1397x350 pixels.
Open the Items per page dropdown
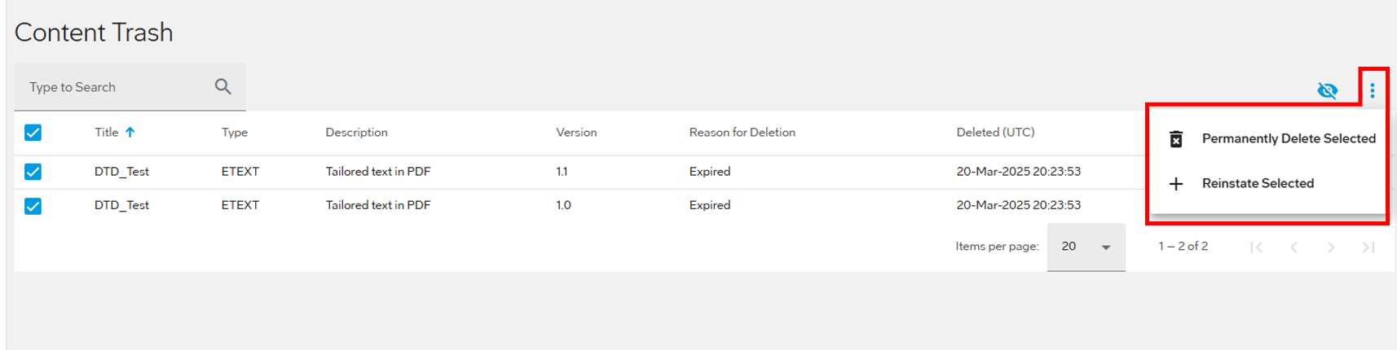(x=1086, y=247)
